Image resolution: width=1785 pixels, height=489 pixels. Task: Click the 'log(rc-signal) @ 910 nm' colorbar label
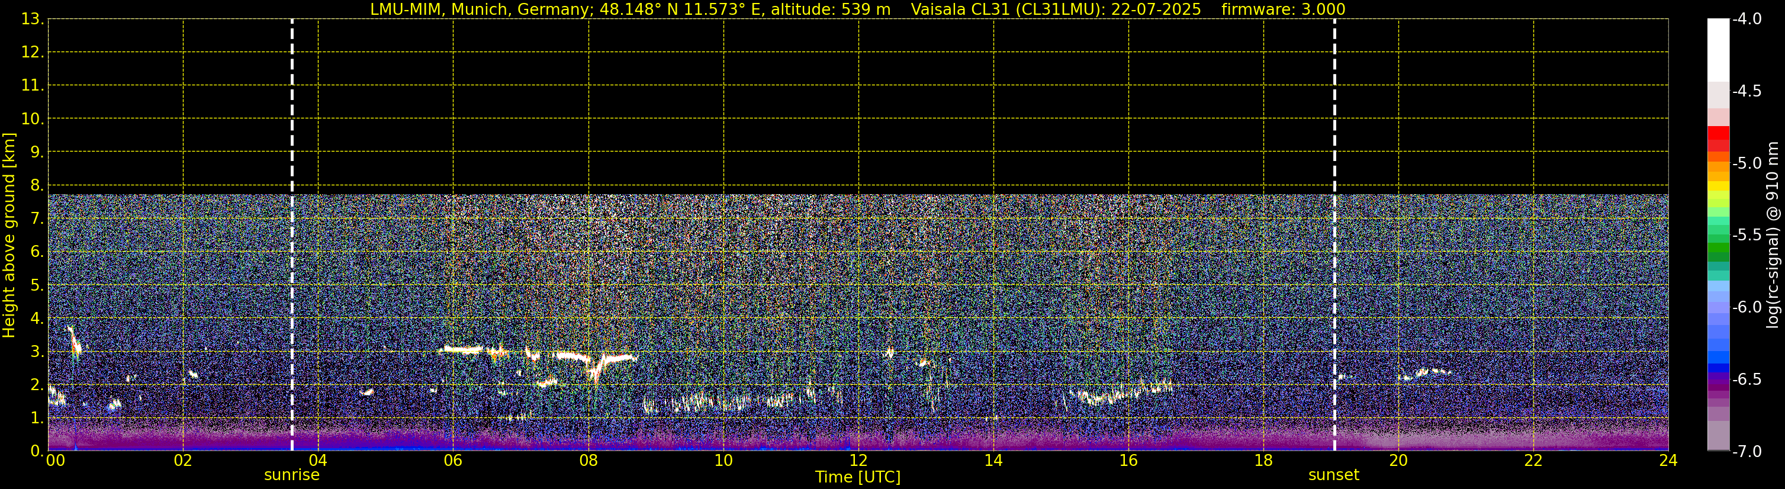pos(1773,236)
